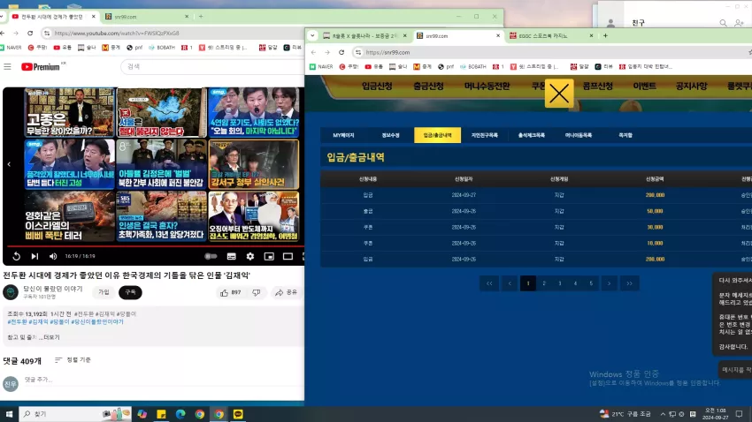
Task: Reload page in YouTube browser window
Action: (x=30, y=33)
